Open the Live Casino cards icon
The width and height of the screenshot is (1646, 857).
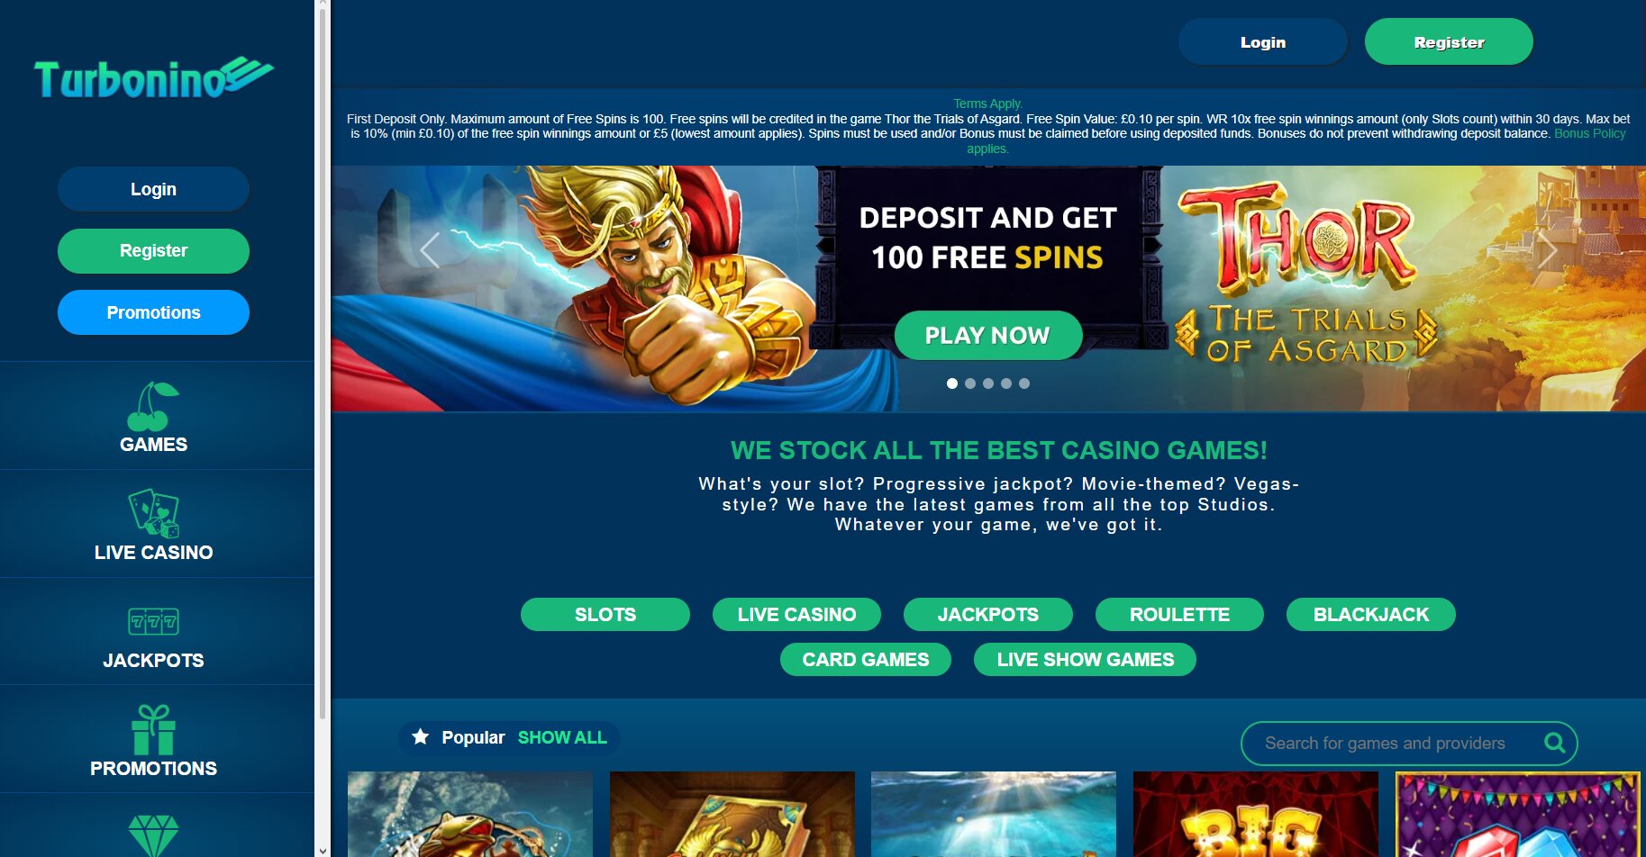click(x=153, y=513)
